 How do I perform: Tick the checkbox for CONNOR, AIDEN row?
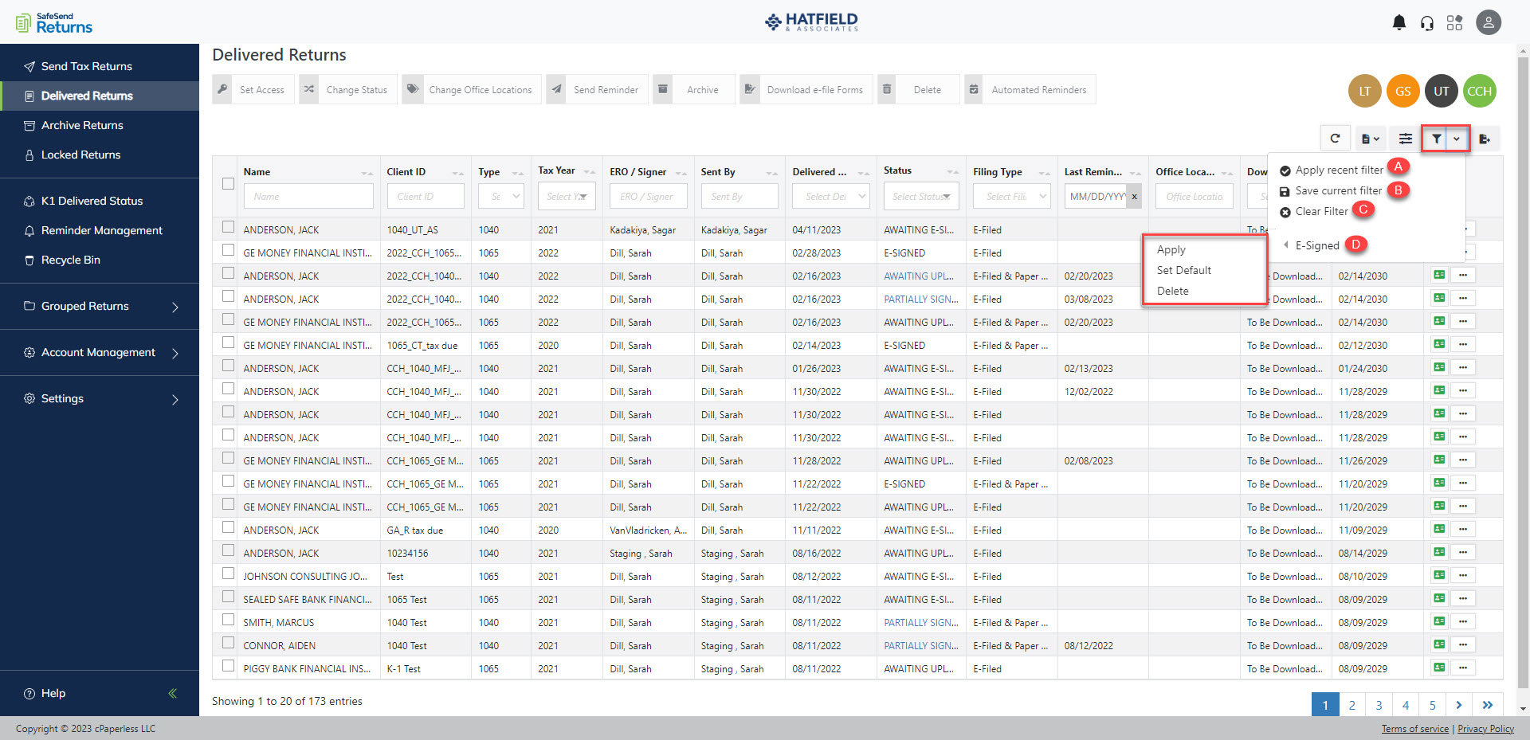pyautogui.click(x=228, y=643)
